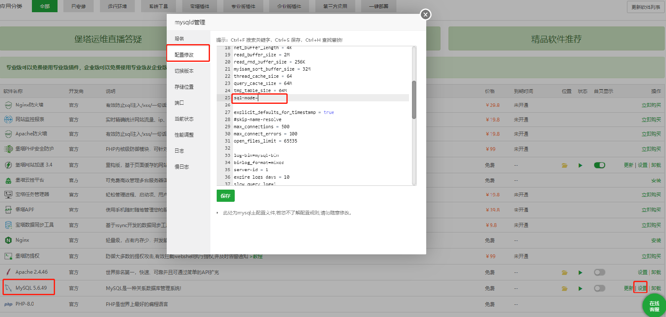Click 安装 link in Nginx row
Viewport: 666px width, 317px height.
click(x=656, y=240)
